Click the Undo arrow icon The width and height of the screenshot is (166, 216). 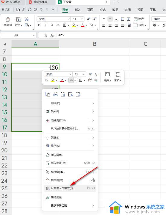coord(41,10)
